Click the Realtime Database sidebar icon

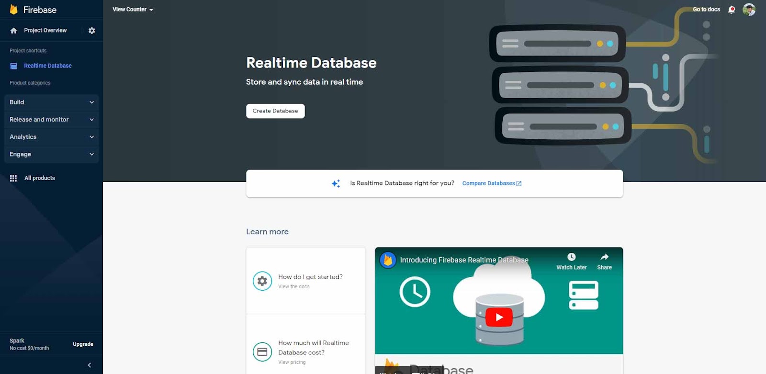pyautogui.click(x=13, y=66)
